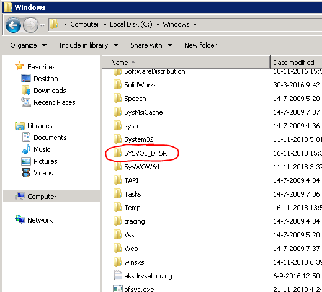The height and width of the screenshot is (292, 322).
Task: Open the Organize menu
Action: (x=29, y=45)
